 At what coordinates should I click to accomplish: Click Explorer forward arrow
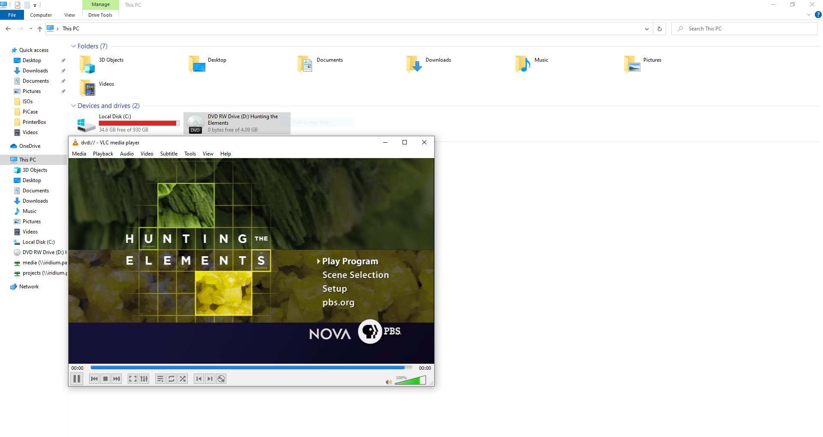coord(21,29)
